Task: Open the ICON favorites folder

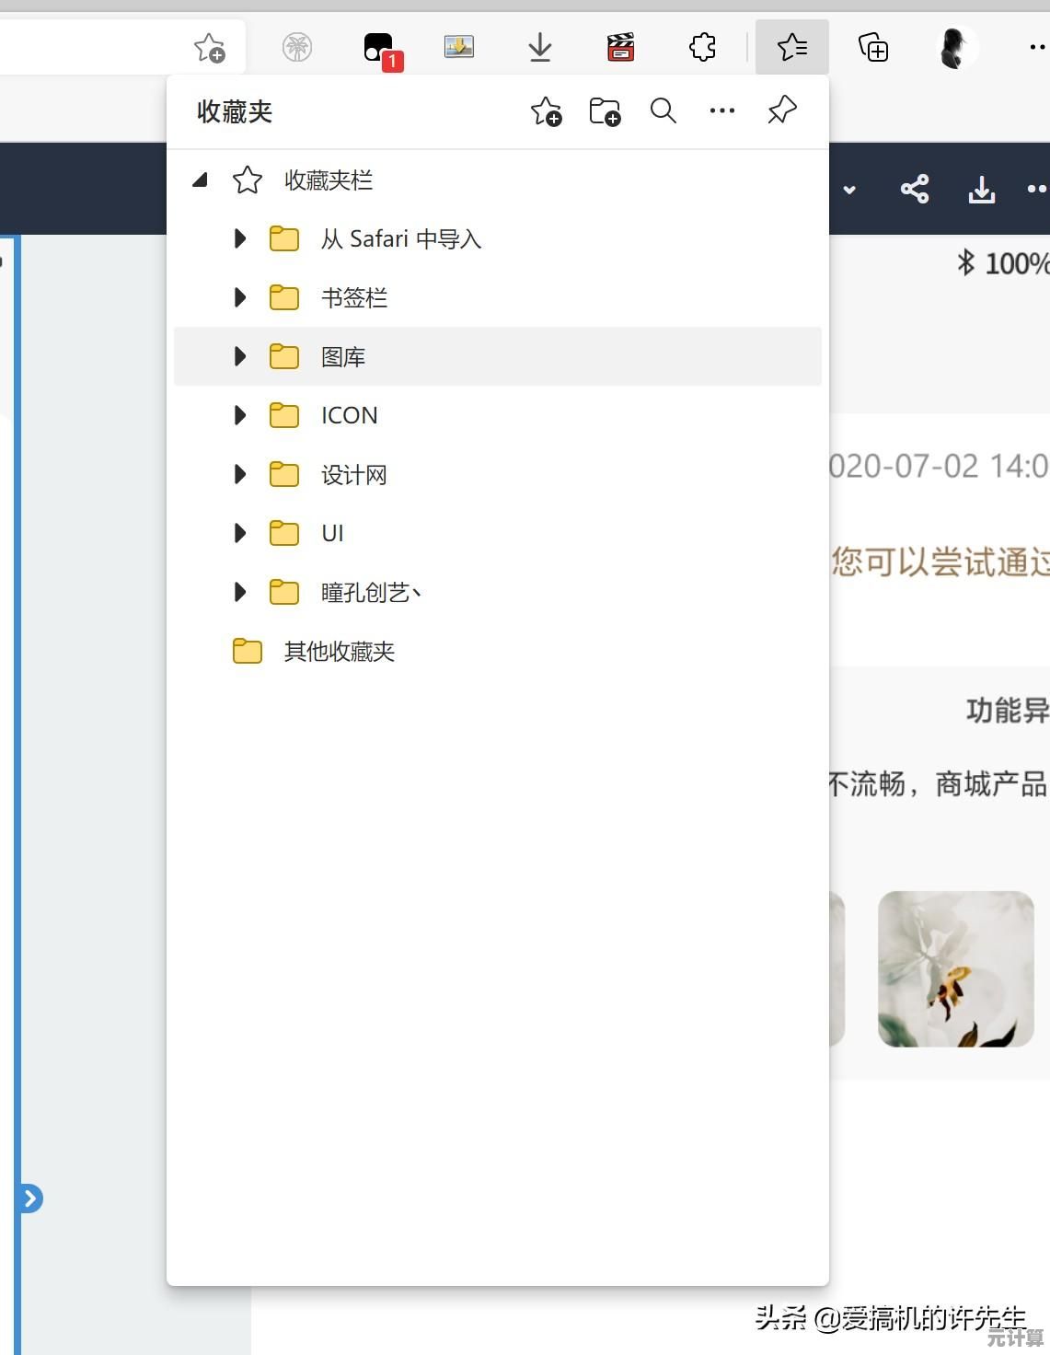Action: 349,416
